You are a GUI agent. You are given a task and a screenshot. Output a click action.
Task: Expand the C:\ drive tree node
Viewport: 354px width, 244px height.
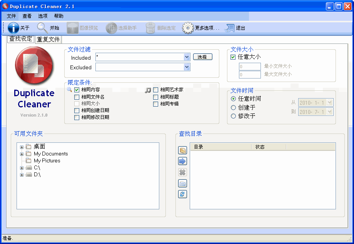(22, 168)
